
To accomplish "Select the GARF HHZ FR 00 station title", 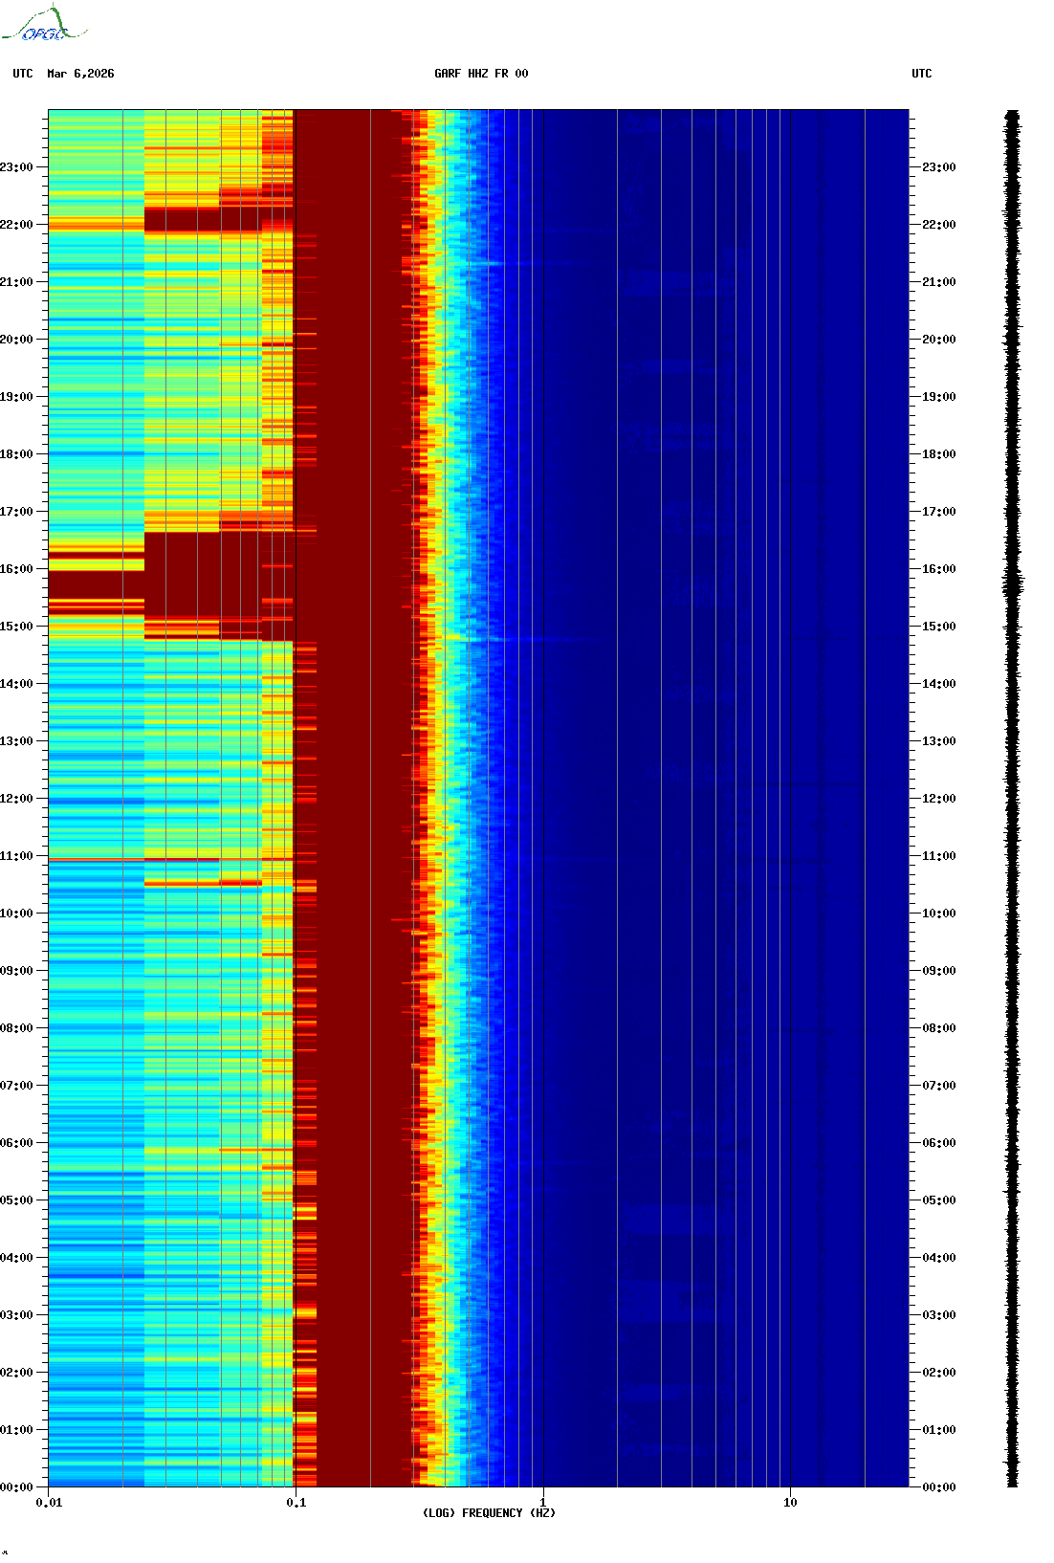I will 481,74.
